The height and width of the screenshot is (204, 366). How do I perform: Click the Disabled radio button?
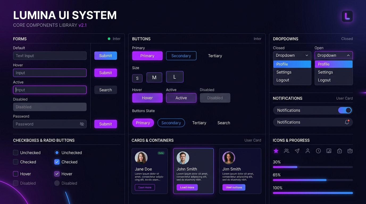(57, 183)
